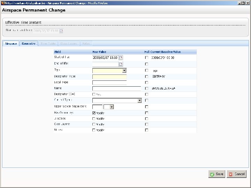The image size is (251, 188).
Task: Tick the Null checkbox for Start of life
Action: 146,57
